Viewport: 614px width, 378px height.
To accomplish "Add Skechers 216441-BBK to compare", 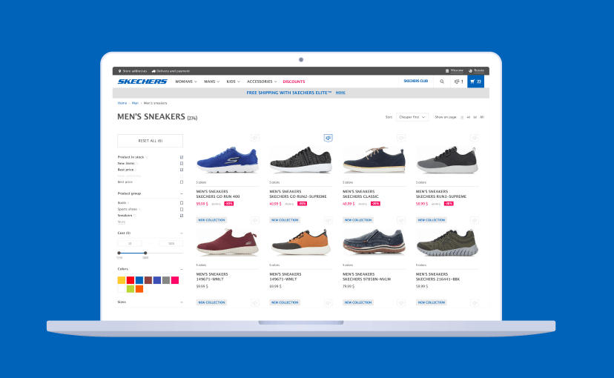I will coord(475,220).
